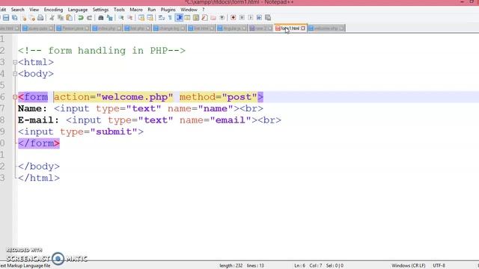Select the active form1.html tab
479x269 pixels.
pyautogui.click(x=290, y=28)
